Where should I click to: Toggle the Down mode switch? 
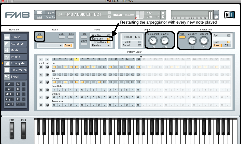(84, 44)
